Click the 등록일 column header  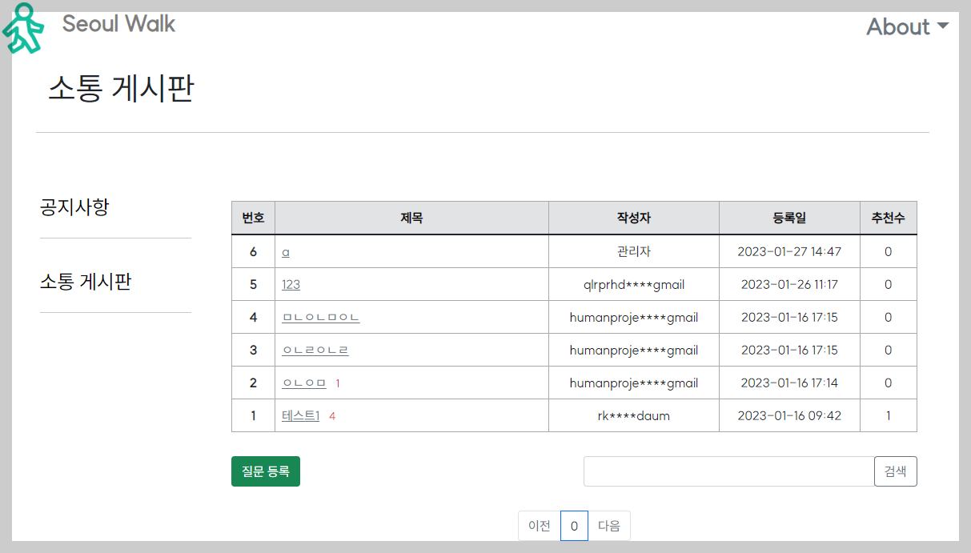click(789, 217)
